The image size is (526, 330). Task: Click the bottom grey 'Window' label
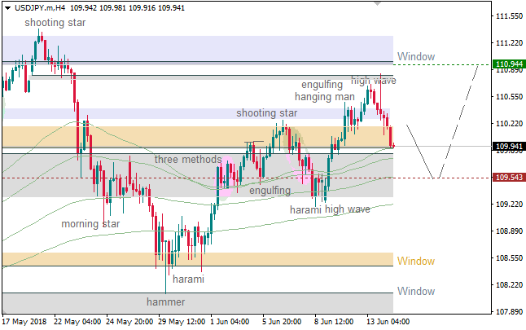click(415, 291)
